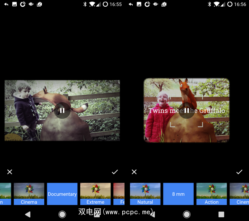Tap the Android home button on right screen
The image size is (249, 221).
coord(187,214)
